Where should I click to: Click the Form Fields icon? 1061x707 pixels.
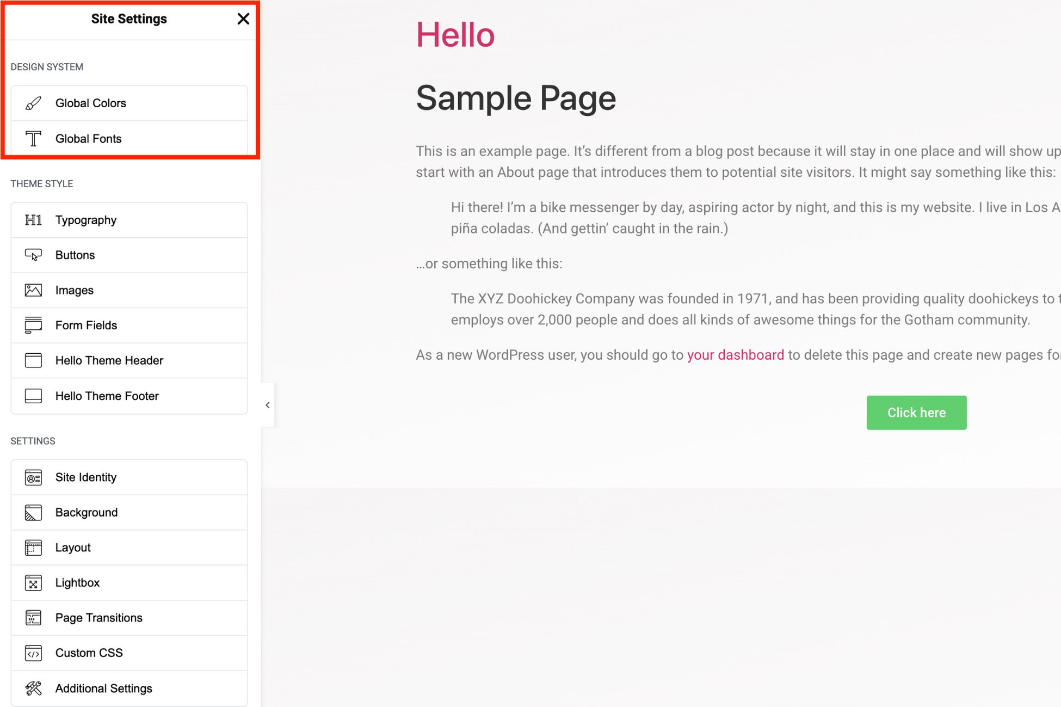click(x=33, y=325)
